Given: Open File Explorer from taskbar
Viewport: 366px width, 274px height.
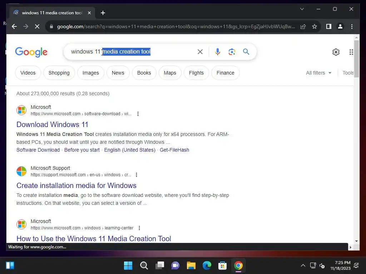Looking at the screenshot, I should (191, 265).
